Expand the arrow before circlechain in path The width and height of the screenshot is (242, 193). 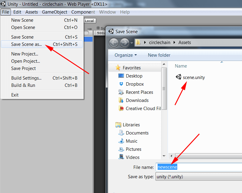click(145, 43)
